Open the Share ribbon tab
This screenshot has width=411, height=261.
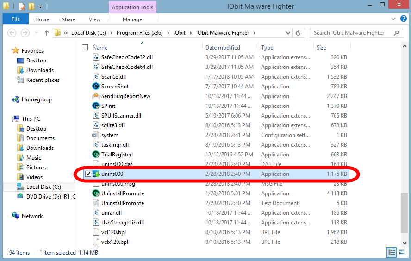[x=68, y=19]
